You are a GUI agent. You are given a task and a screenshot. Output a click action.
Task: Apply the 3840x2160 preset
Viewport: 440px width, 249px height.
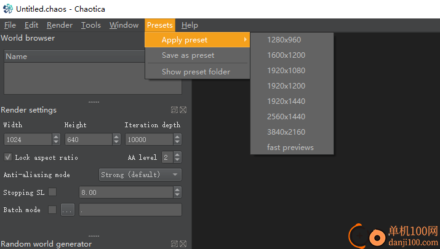click(x=292, y=132)
